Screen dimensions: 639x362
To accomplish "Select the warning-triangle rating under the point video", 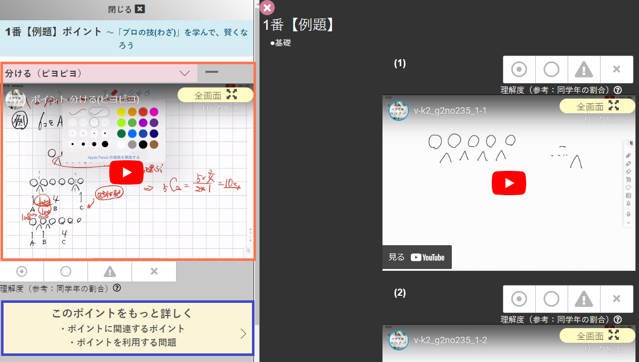I will coord(110,271).
